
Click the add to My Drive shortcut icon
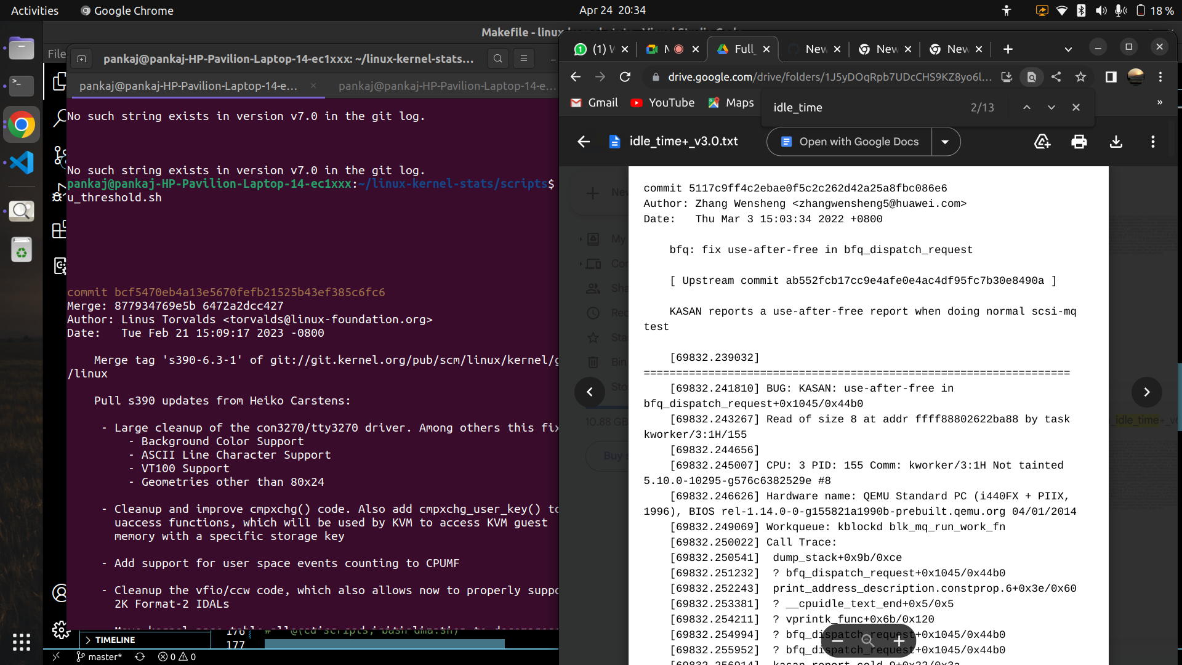[1042, 142]
